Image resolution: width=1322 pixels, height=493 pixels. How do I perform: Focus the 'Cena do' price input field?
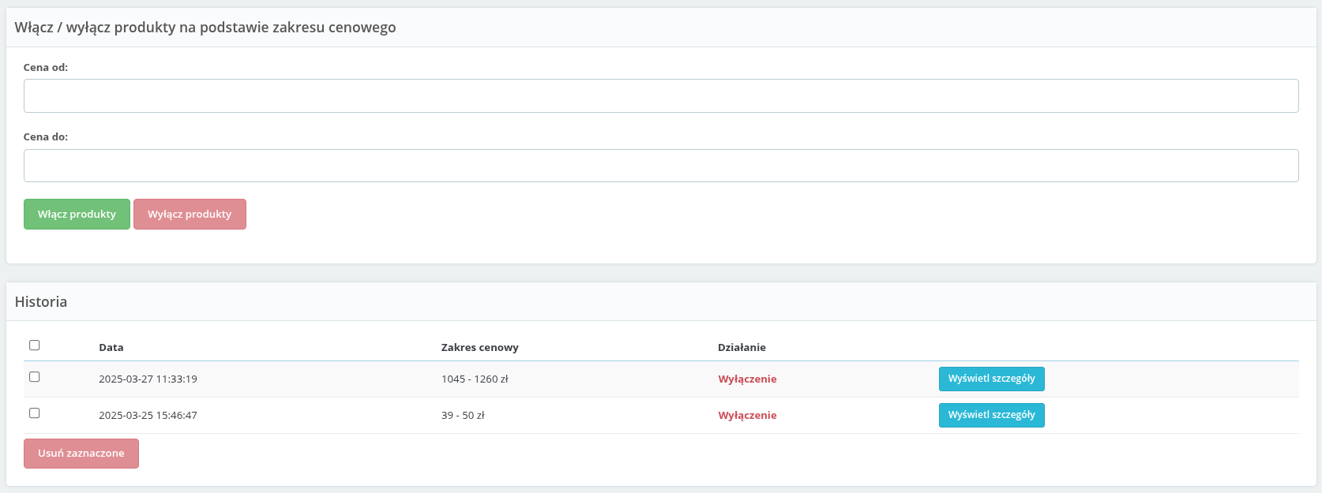[660, 166]
